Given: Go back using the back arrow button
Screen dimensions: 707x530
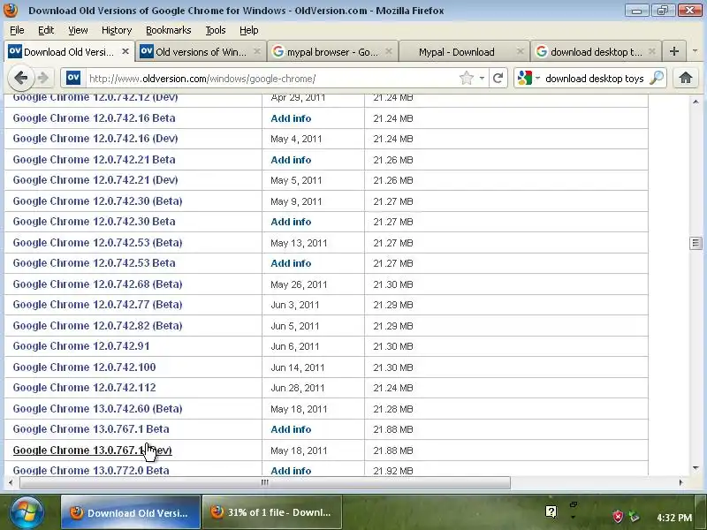Looking at the screenshot, I should coord(20,78).
